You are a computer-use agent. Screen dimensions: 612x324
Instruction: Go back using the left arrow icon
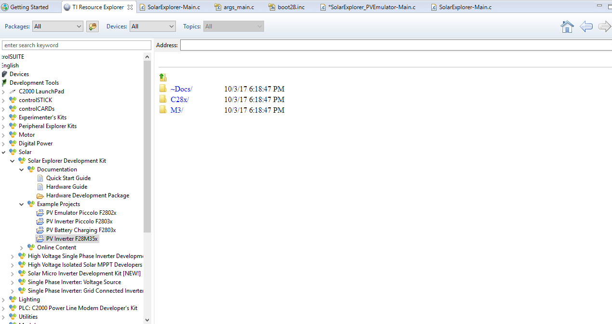tap(586, 26)
